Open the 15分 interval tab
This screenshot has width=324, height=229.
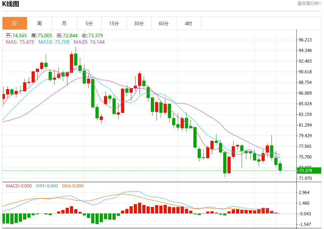(114, 23)
